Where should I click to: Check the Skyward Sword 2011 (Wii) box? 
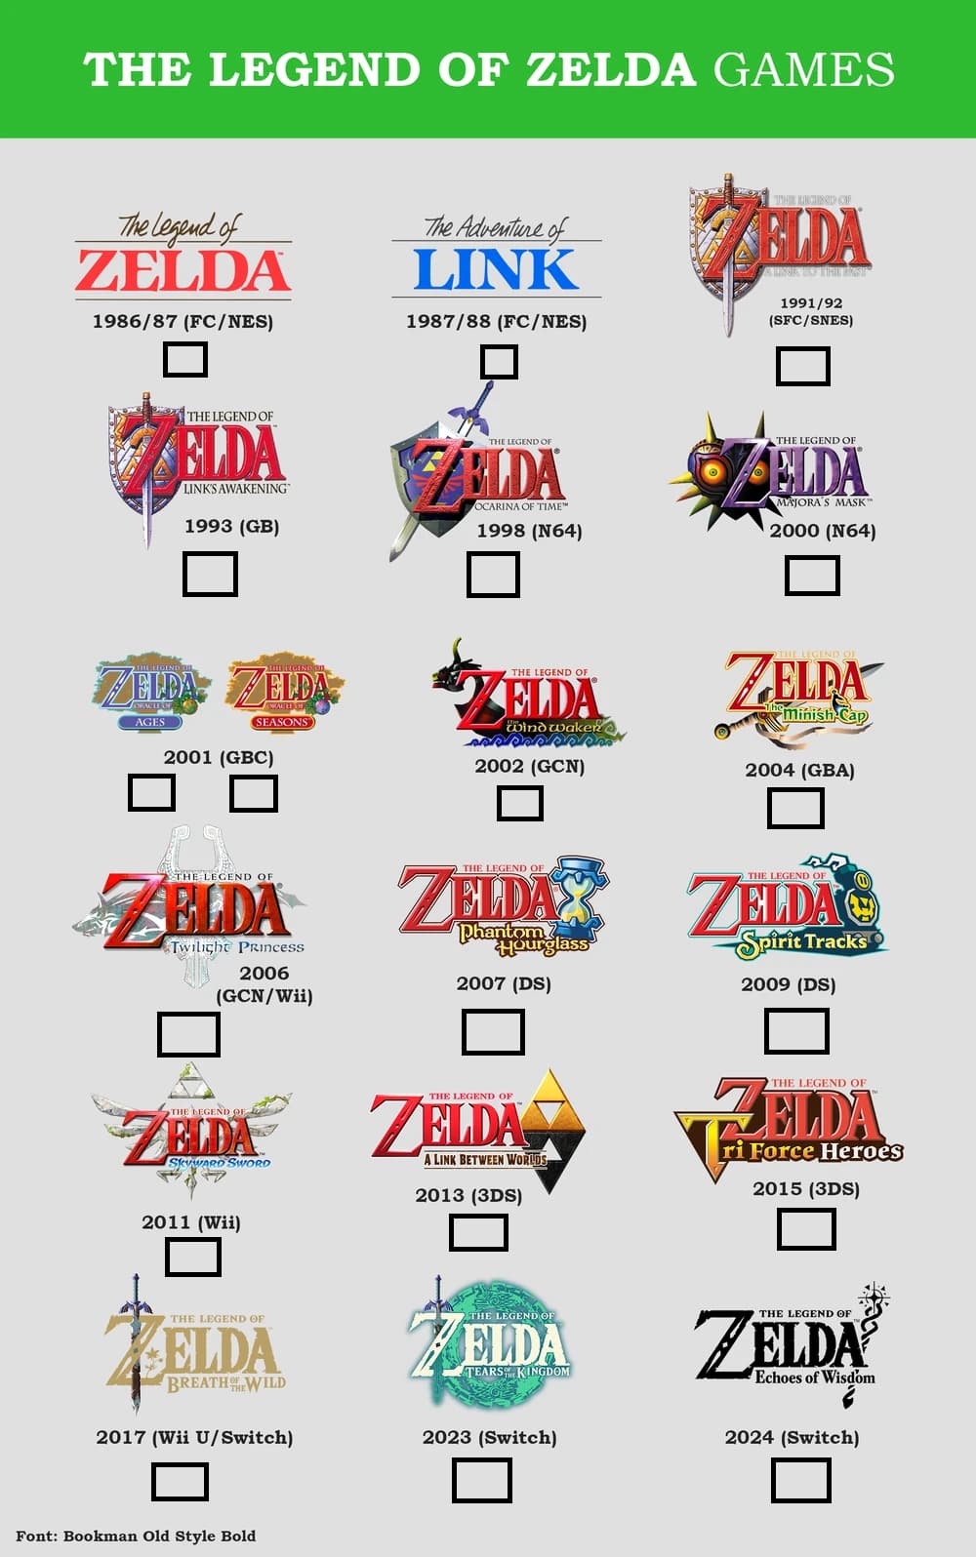click(193, 1257)
